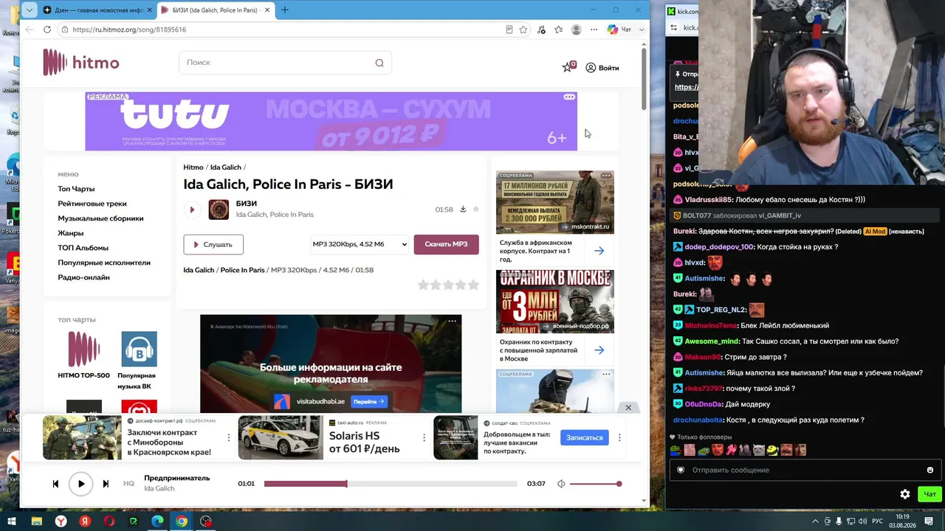Click arrow on African corps ad
945x531 pixels.
pos(599,251)
